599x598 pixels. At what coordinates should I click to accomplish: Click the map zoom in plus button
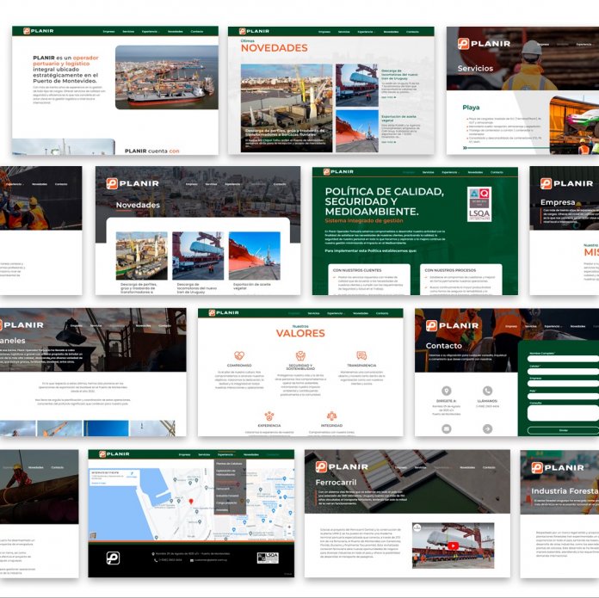(x=289, y=527)
